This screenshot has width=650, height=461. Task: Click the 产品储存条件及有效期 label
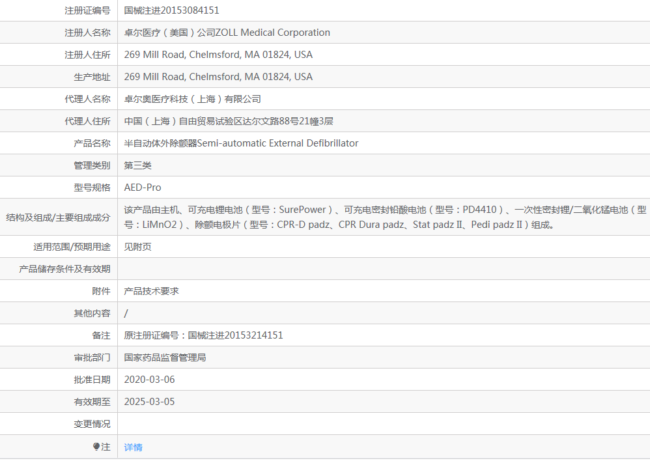pos(64,269)
